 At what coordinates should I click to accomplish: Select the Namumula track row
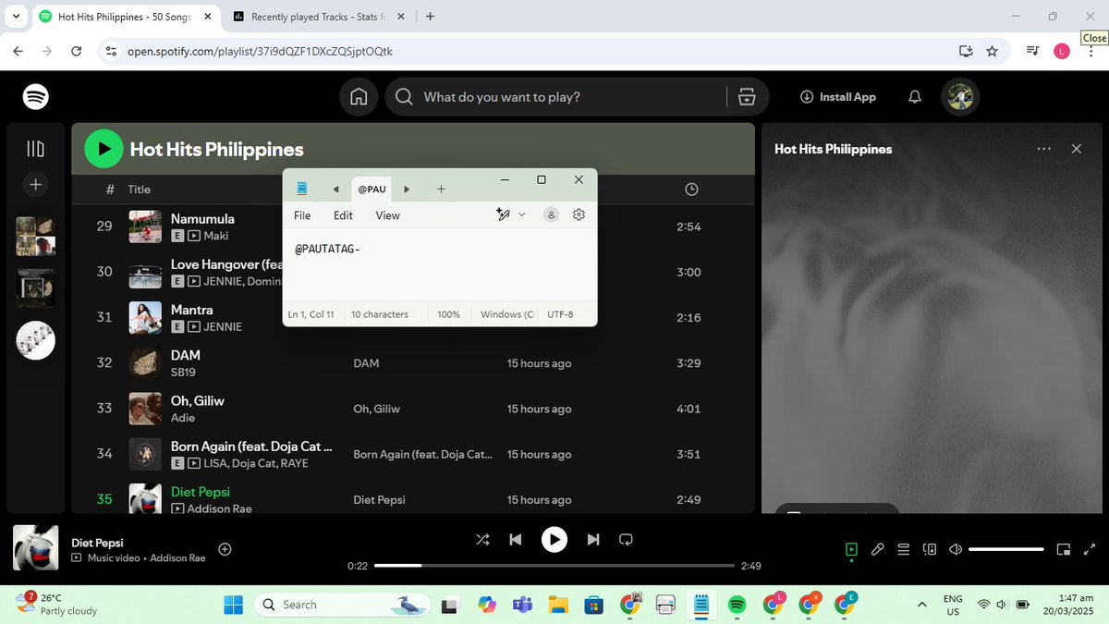(413, 226)
